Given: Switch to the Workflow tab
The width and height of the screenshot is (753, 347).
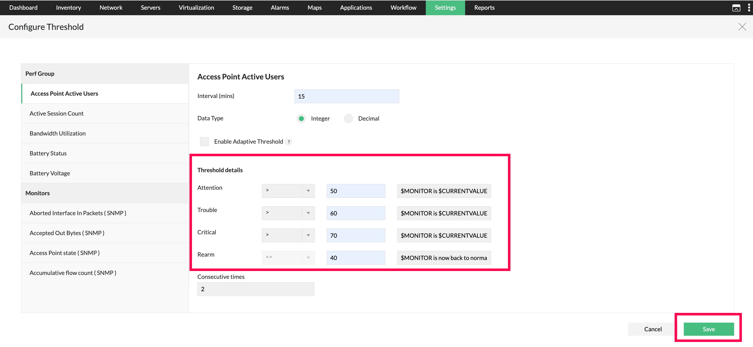Looking at the screenshot, I should tap(403, 8).
